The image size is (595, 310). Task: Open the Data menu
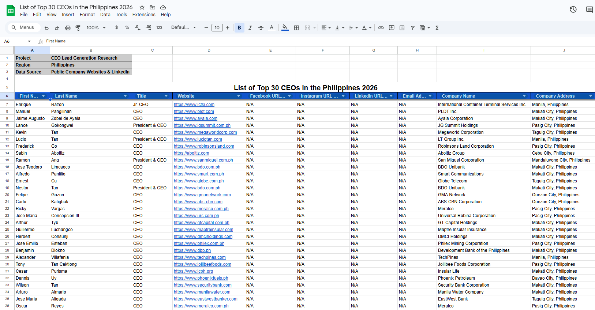pyautogui.click(x=105, y=15)
